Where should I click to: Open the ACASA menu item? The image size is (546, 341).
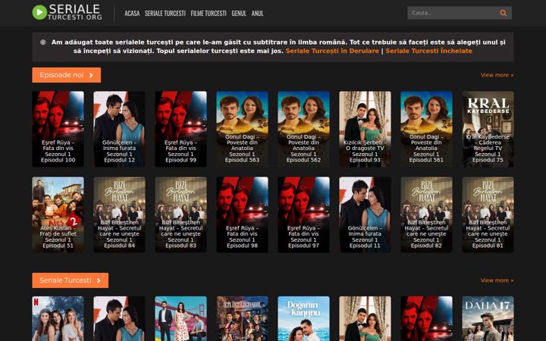click(132, 13)
